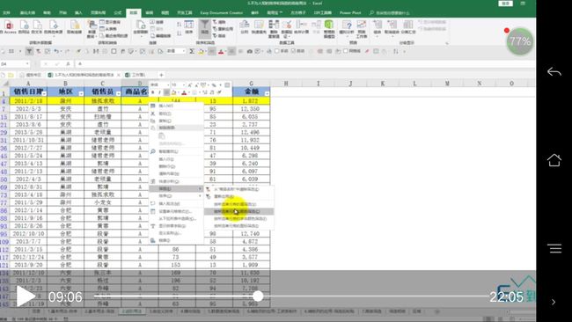Click the From Text (自文本) icon
This screenshot has height=322, width=572.
pos(37,26)
